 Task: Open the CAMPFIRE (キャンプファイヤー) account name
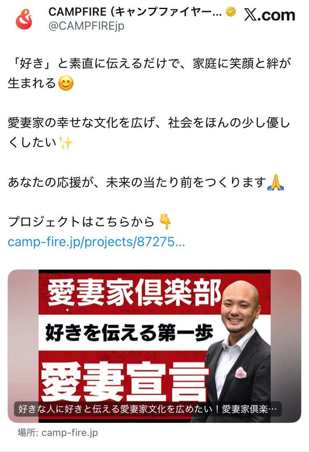pos(135,12)
